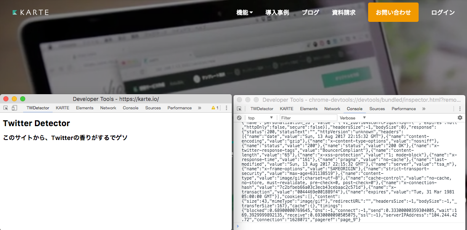The image size is (467, 230).
Task: Show more tabs in karte.io DevTools
Action: (199, 108)
